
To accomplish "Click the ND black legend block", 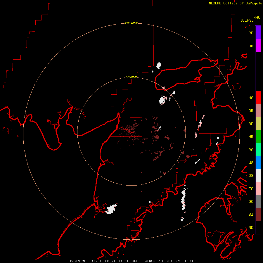I will click(x=258, y=227).
